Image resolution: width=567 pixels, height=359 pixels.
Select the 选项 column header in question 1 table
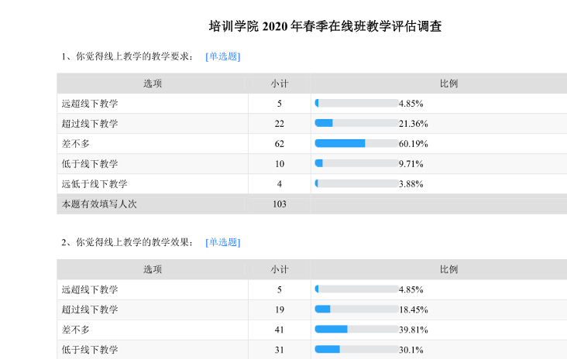[153, 84]
